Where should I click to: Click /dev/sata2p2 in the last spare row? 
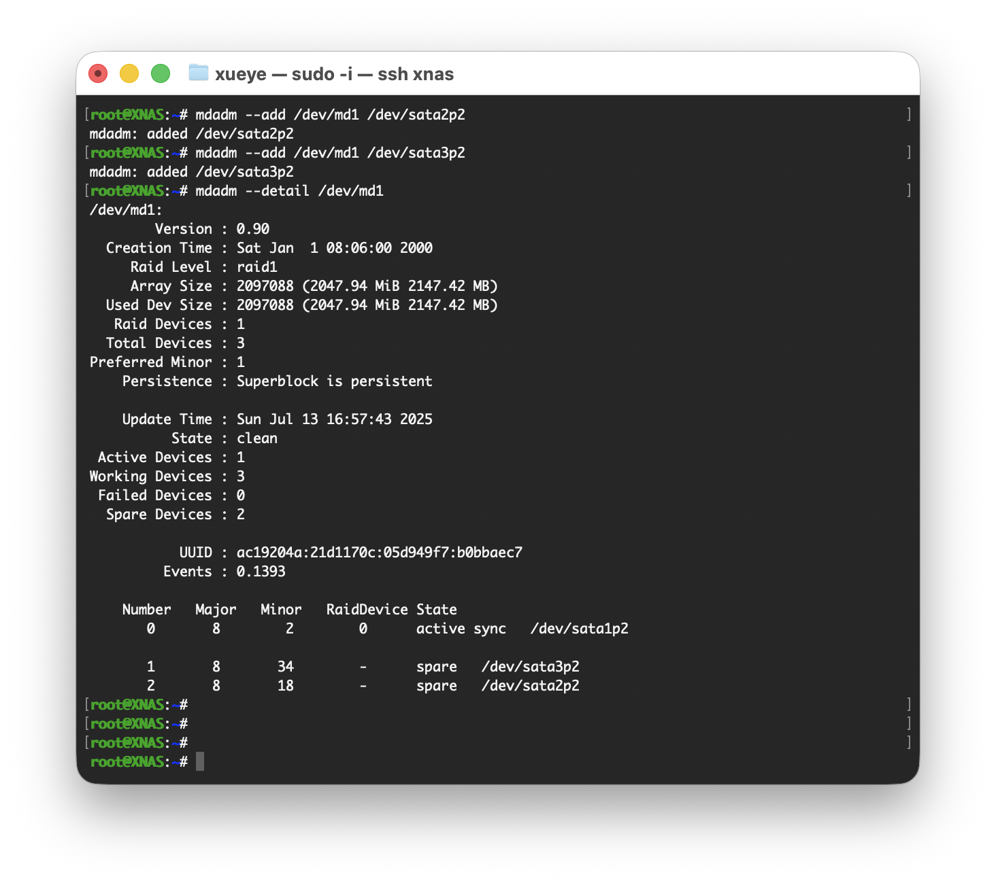pos(530,686)
